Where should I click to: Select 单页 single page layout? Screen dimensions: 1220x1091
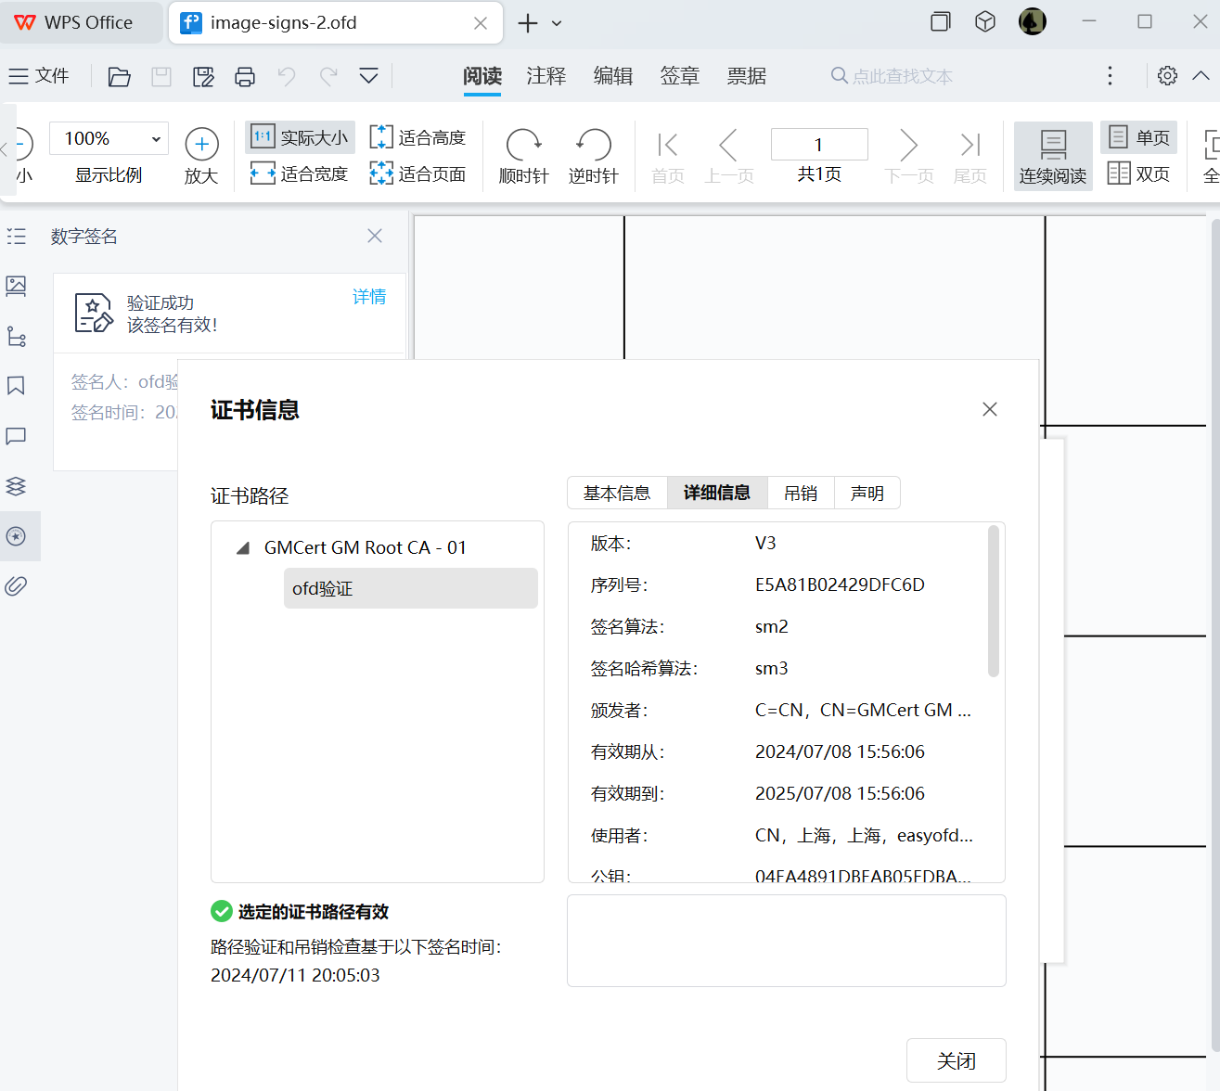point(1139,137)
